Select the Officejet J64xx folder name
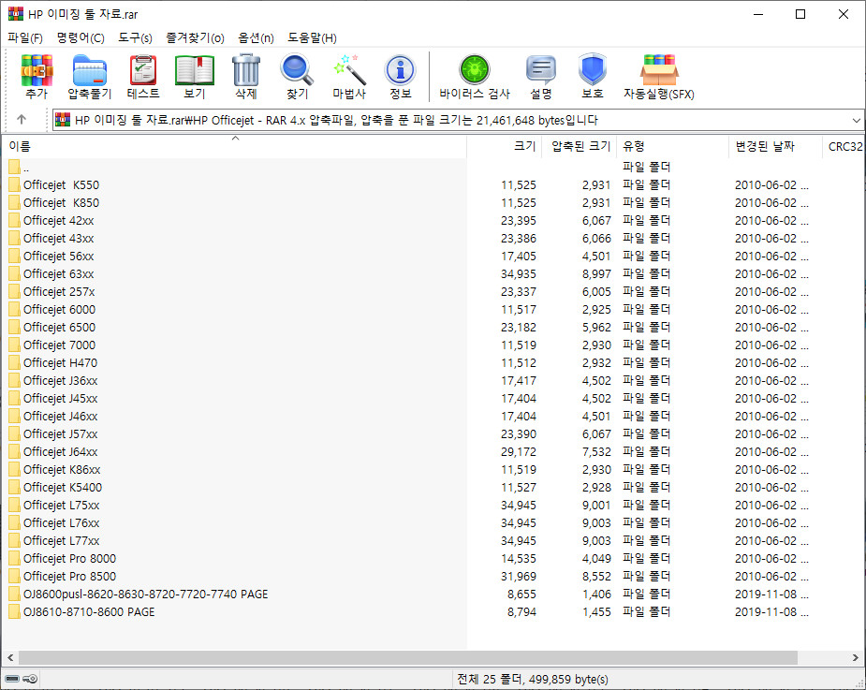The image size is (866, 690). coord(61,452)
